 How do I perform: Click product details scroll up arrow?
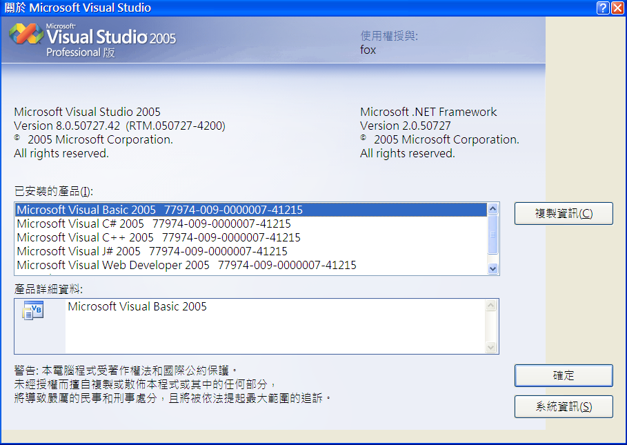click(x=490, y=306)
